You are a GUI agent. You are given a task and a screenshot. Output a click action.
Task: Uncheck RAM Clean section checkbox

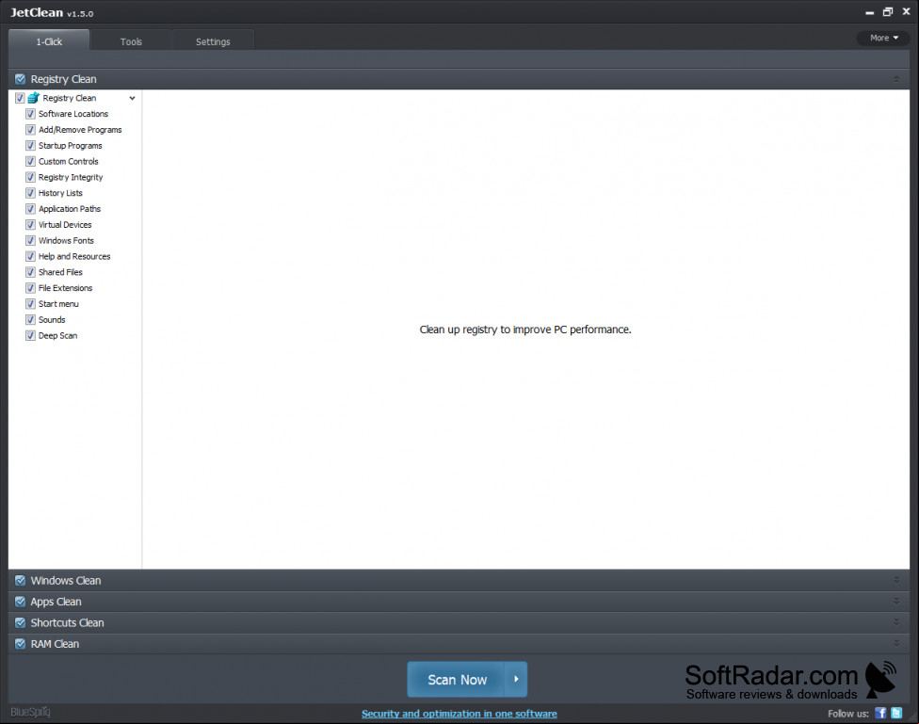click(20, 644)
